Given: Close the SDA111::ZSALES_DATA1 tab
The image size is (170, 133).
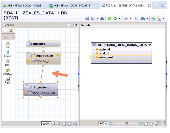Looking at the screenshot, I should [x=149, y=6].
